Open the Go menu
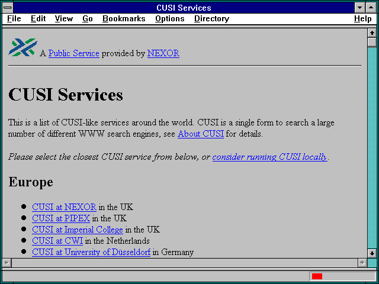Viewport: 379px width, 284px height. (88, 18)
